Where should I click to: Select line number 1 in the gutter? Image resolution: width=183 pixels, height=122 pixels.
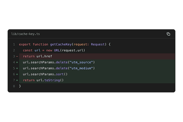[14, 44]
